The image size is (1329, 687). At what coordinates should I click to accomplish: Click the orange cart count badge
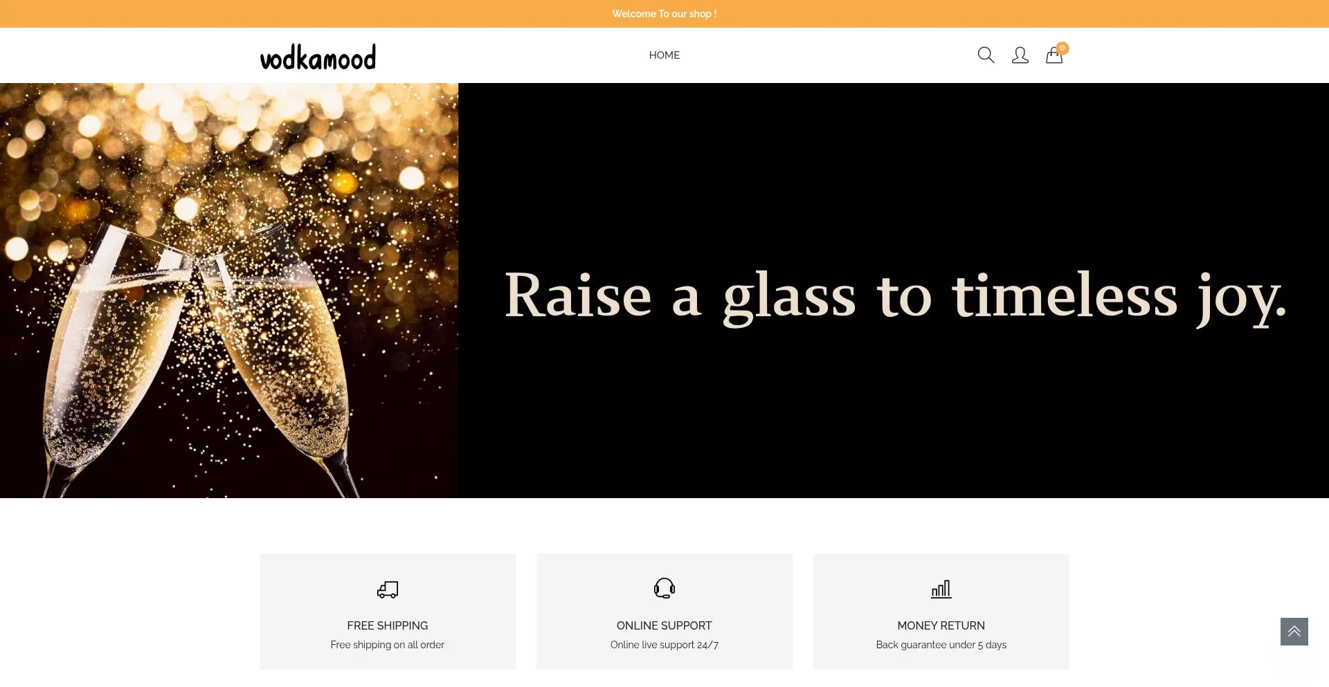tap(1063, 48)
